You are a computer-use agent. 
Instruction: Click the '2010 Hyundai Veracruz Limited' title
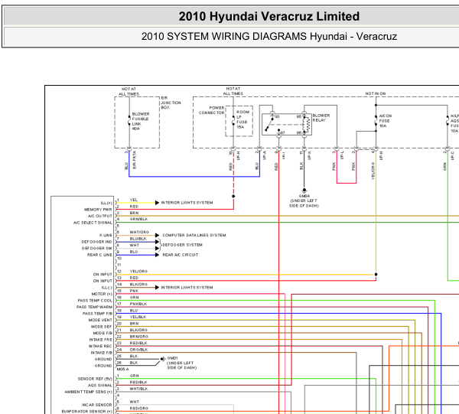[269, 16]
